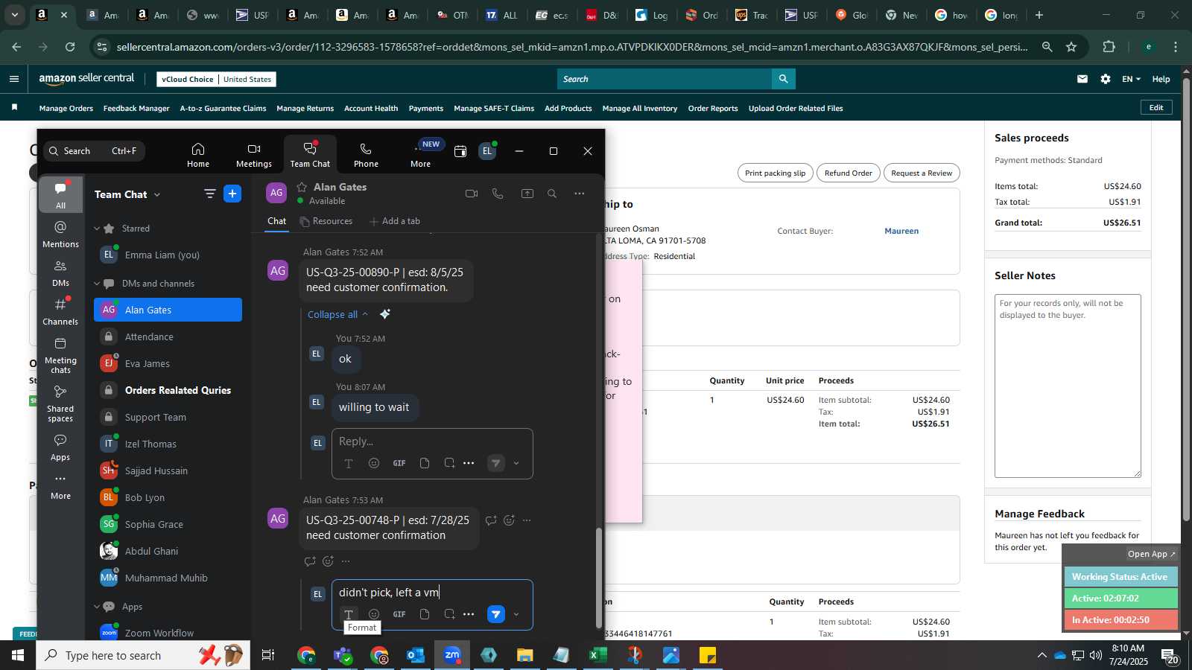This screenshot has width=1192, height=670.
Task: Open Seller Central settings gear
Action: [1106, 79]
